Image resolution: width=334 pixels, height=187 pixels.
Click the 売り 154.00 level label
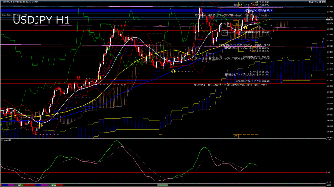[263, 2]
